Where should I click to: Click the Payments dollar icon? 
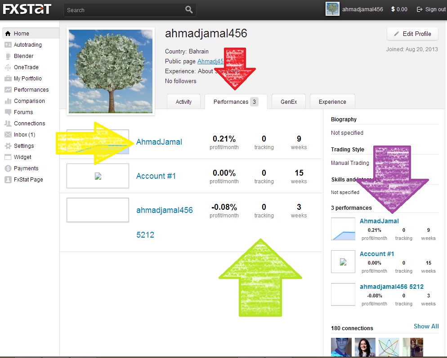coord(8,168)
